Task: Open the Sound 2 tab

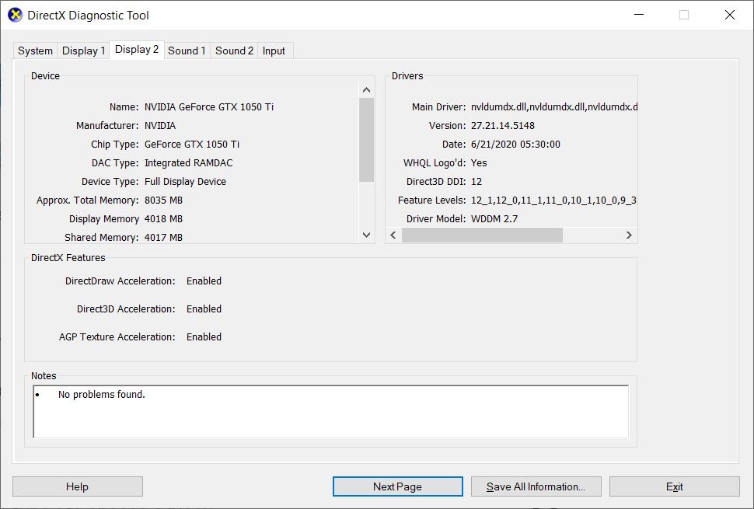Action: [x=233, y=50]
